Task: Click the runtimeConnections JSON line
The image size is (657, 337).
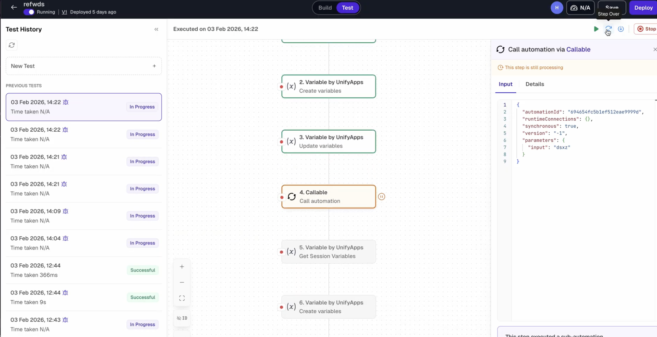Action: tap(557, 119)
